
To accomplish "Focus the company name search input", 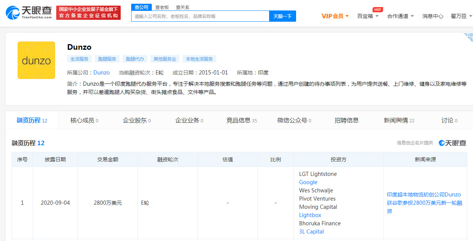I will point(200,16).
